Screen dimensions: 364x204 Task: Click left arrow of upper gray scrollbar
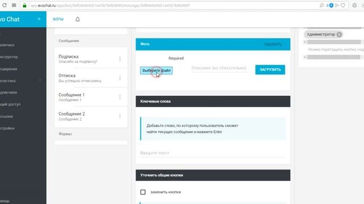click(305, 42)
